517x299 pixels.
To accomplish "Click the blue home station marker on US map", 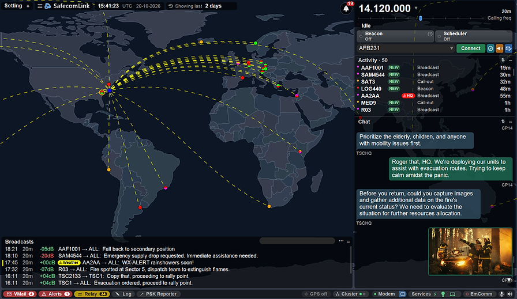I will tap(110, 90).
